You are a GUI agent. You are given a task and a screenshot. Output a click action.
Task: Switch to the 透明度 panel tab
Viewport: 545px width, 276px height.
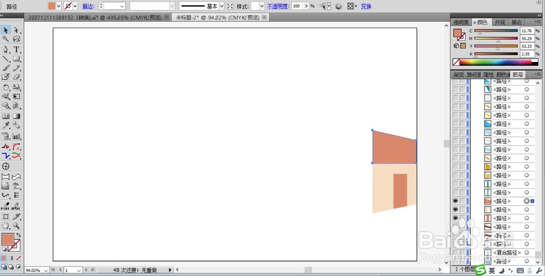point(461,22)
